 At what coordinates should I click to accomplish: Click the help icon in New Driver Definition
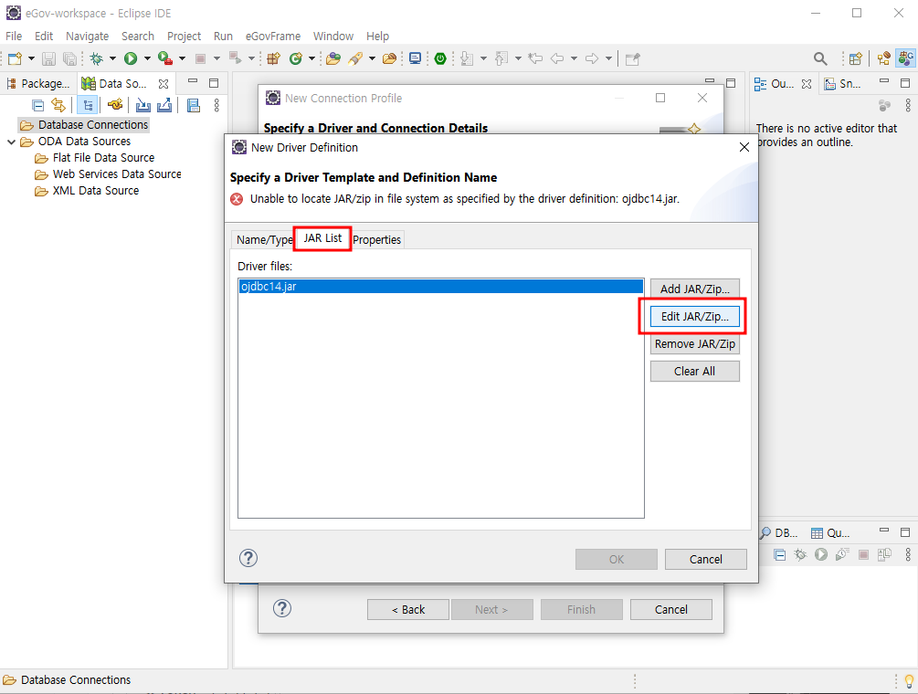click(x=248, y=558)
